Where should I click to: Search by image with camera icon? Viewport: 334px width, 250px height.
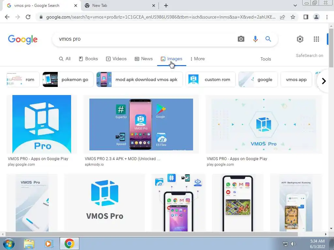(x=241, y=39)
